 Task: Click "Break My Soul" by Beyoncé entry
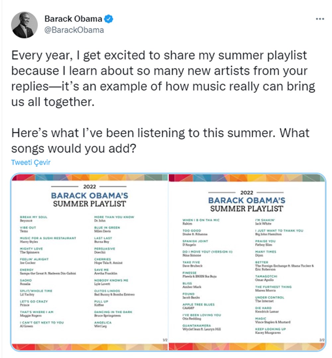pyautogui.click(x=34, y=219)
